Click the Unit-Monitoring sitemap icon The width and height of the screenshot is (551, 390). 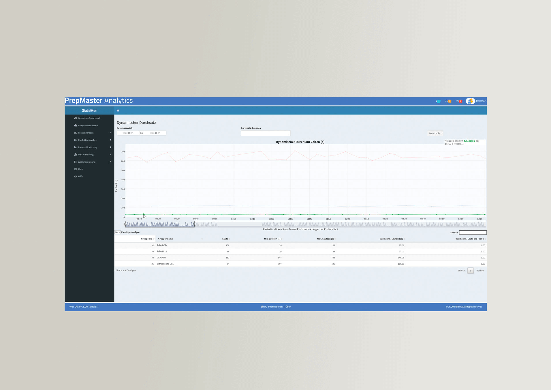[76, 155]
